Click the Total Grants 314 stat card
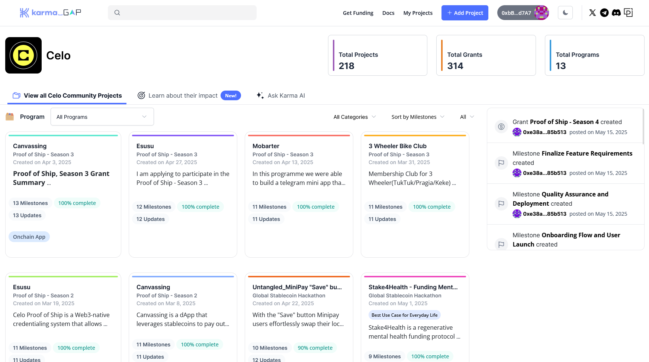 (x=486, y=55)
